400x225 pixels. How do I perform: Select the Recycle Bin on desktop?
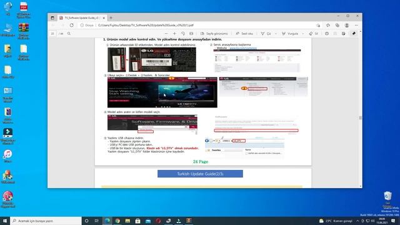pyautogui.click(x=387, y=199)
